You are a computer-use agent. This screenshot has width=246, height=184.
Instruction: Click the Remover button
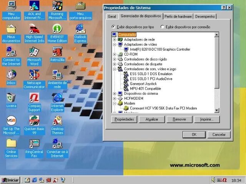point(180,119)
